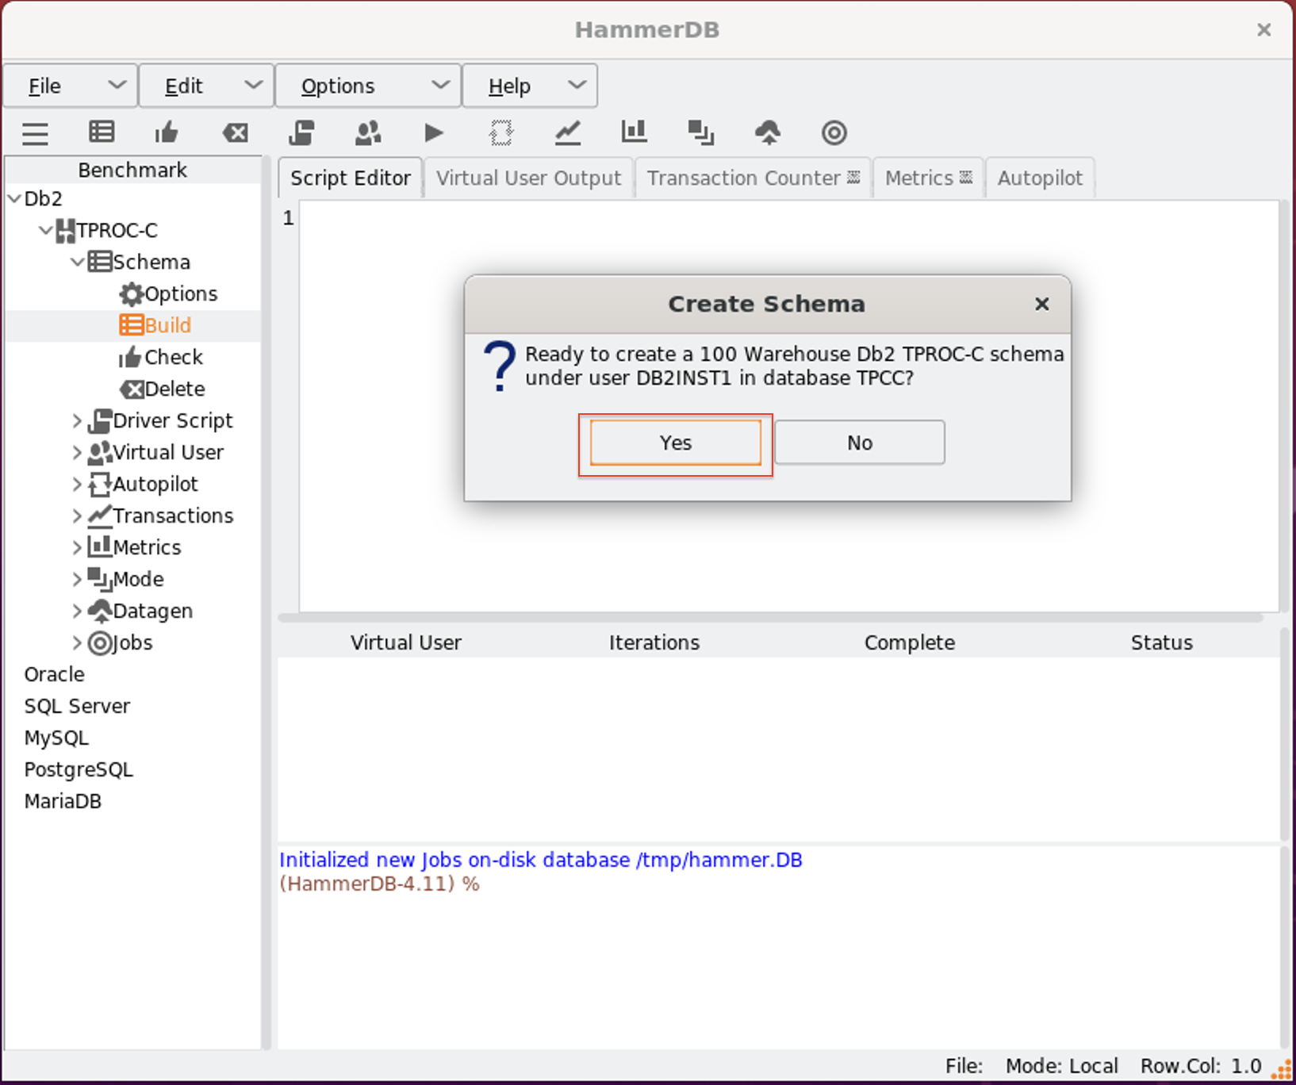Switch to the Metrics tab
This screenshot has width=1296, height=1085.
tap(929, 178)
